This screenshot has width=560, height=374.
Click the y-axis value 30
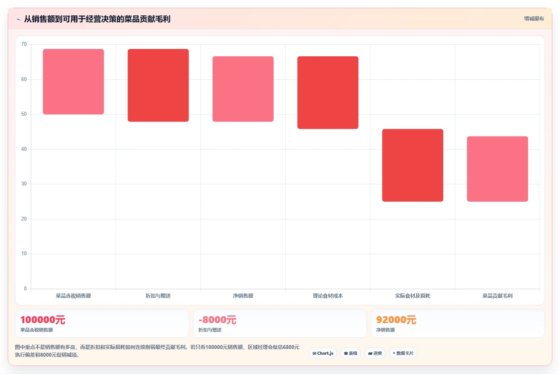(x=24, y=184)
